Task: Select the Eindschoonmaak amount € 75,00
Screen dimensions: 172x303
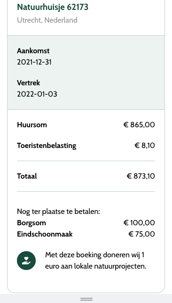Action: (x=141, y=234)
